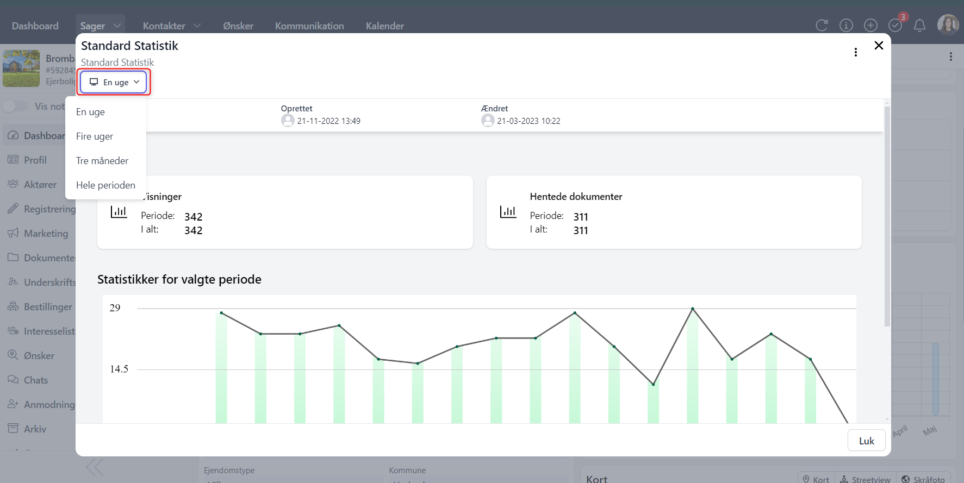Select Fire uger from period list
This screenshot has width=964, height=483.
[95, 136]
